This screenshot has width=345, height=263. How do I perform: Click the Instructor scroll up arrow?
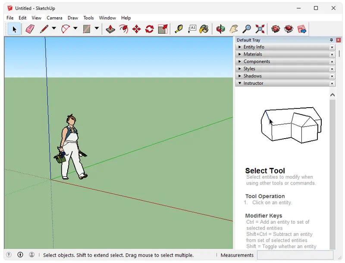[332, 95]
